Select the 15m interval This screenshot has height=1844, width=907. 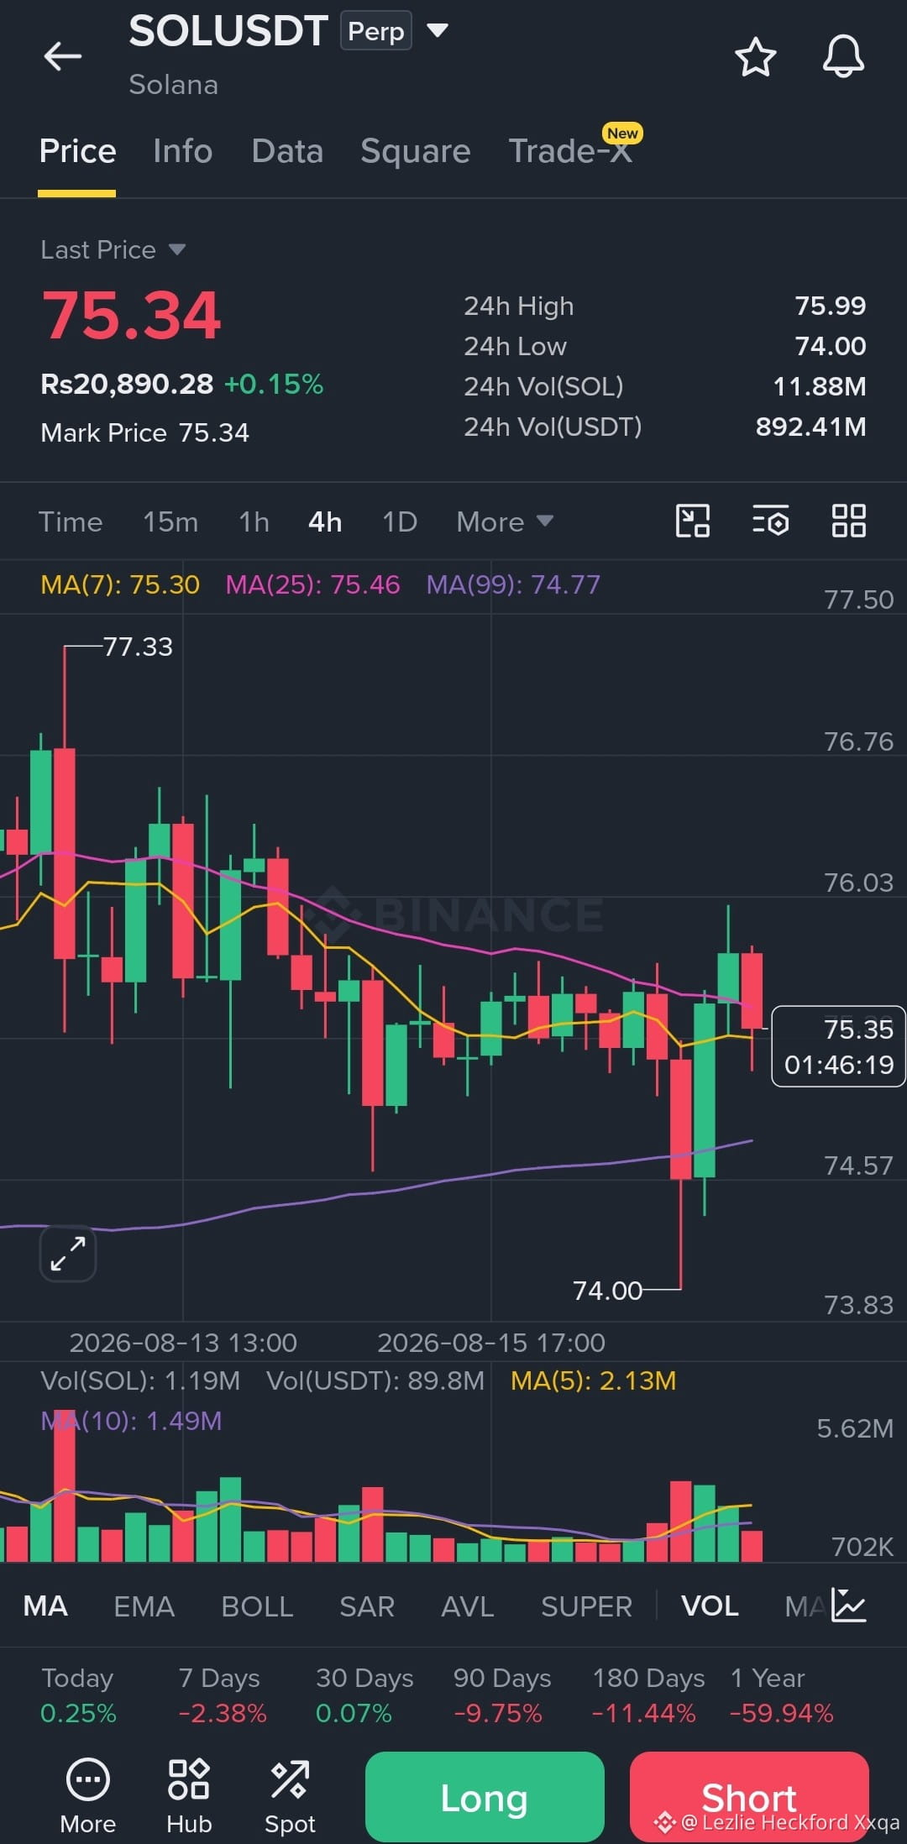(170, 521)
